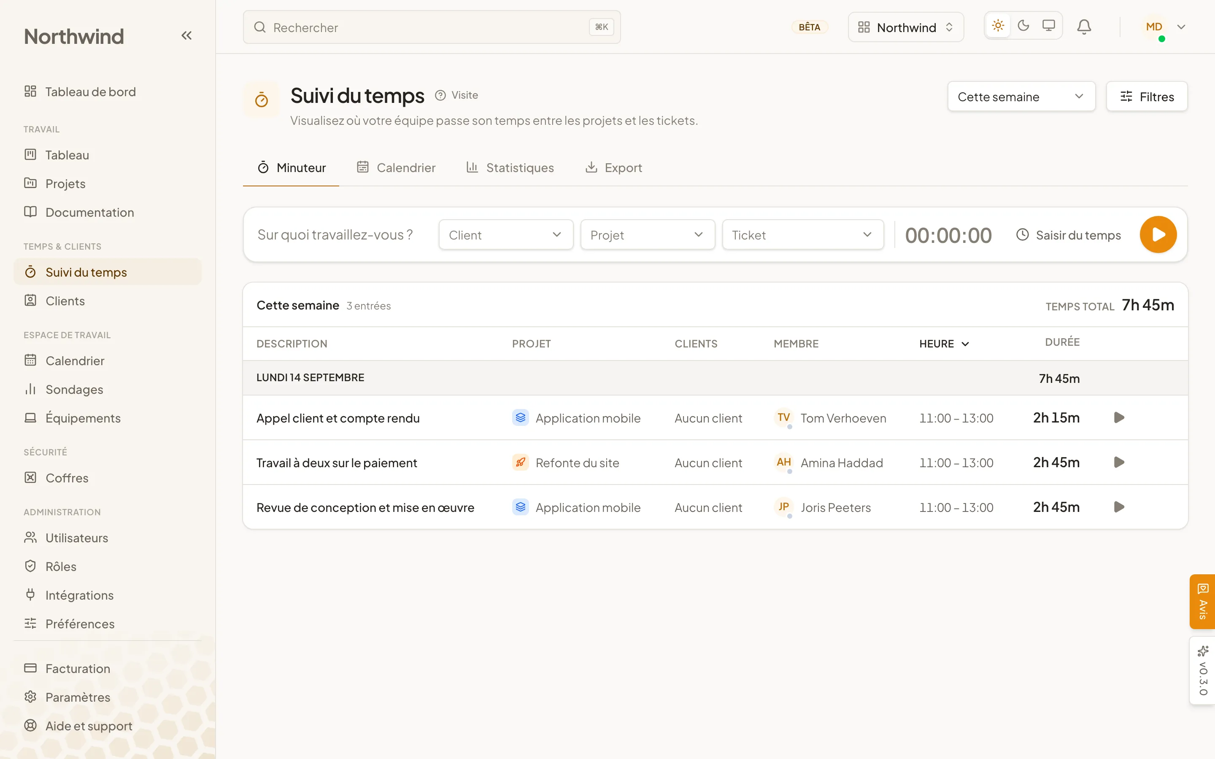The height and width of the screenshot is (759, 1215).
Task: Open the Export tab
Action: click(x=613, y=168)
